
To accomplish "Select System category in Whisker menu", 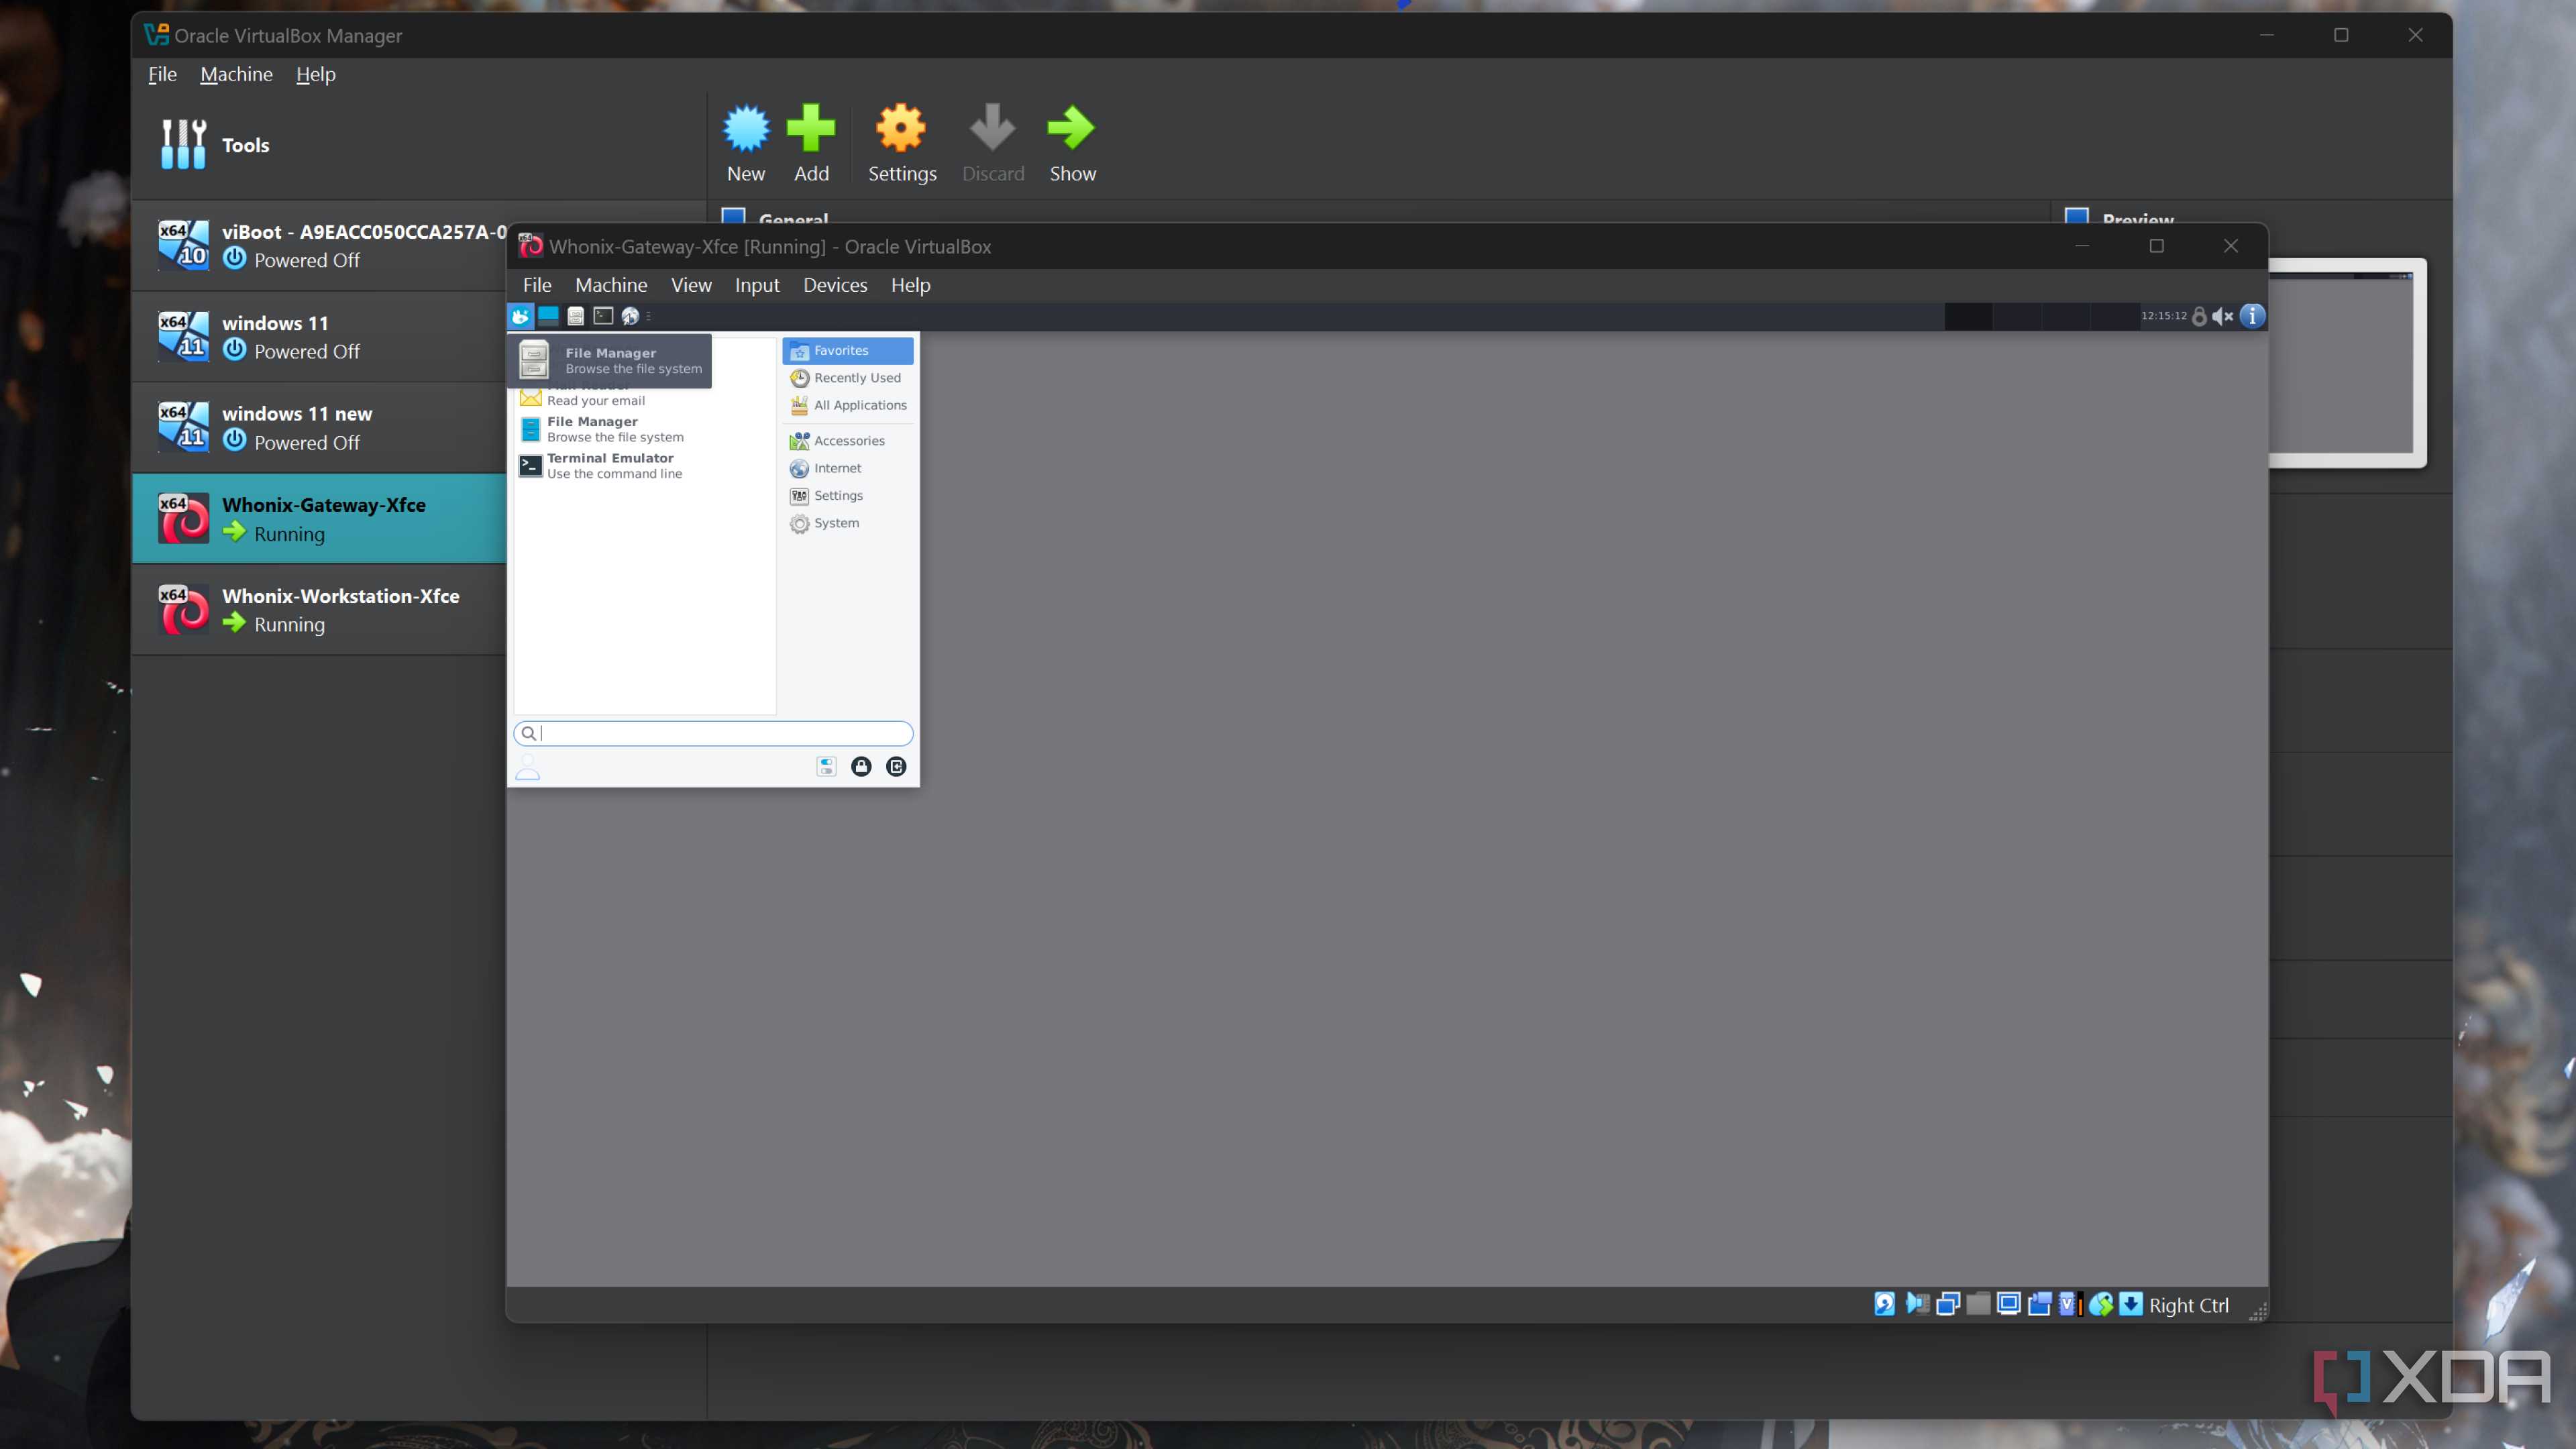I will [847, 523].
